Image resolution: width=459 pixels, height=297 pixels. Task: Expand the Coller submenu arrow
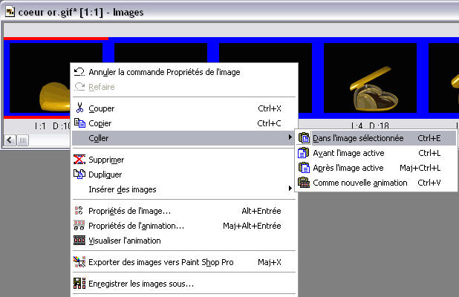tap(290, 137)
